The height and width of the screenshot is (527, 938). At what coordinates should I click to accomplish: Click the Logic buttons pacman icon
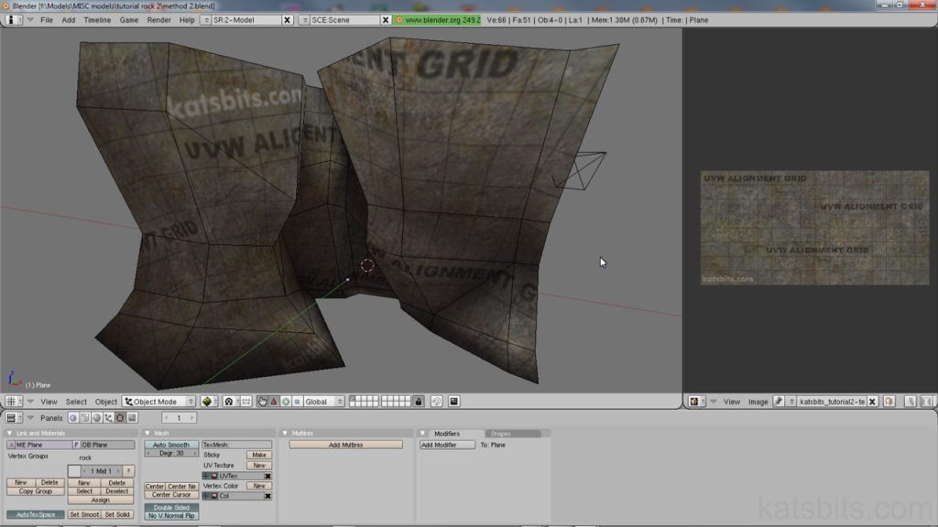71,418
